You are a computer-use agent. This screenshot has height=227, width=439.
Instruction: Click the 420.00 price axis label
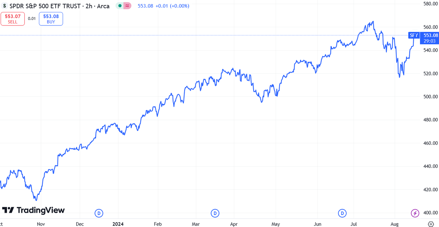point(430,190)
